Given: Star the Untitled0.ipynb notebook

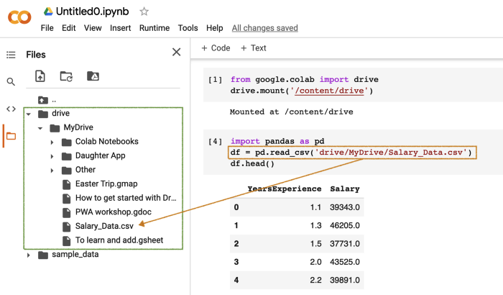Looking at the screenshot, I should click(x=144, y=12).
